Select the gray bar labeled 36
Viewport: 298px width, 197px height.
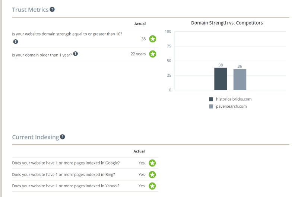pos(240,80)
